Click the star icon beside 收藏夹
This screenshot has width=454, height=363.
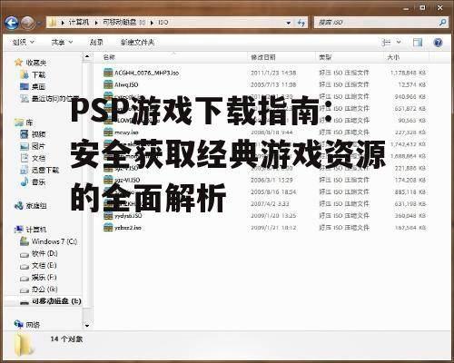click(19, 63)
